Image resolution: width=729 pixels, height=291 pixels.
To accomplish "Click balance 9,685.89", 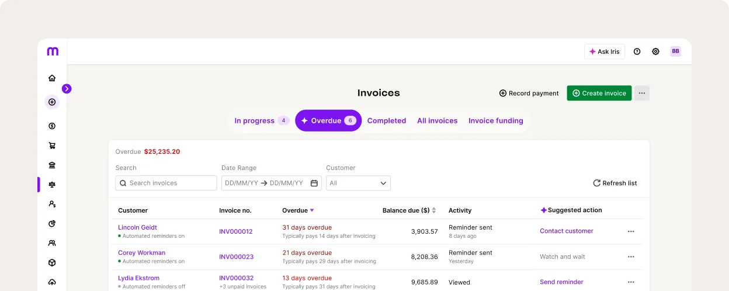I will (424, 282).
